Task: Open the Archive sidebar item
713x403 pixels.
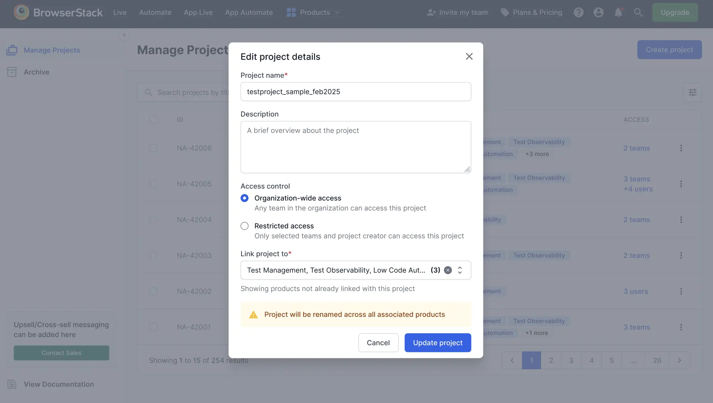Action: (x=36, y=72)
